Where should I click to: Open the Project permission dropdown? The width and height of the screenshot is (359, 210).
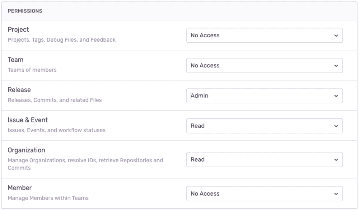point(264,35)
